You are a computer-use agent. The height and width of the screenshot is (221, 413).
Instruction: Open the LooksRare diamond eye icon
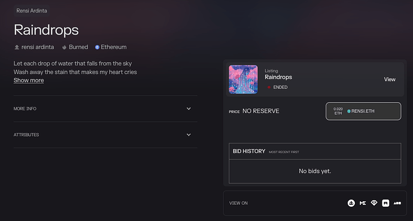[374, 202]
